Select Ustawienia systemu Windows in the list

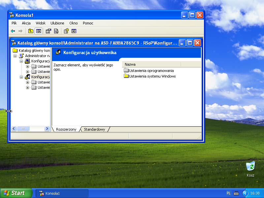[152, 76]
